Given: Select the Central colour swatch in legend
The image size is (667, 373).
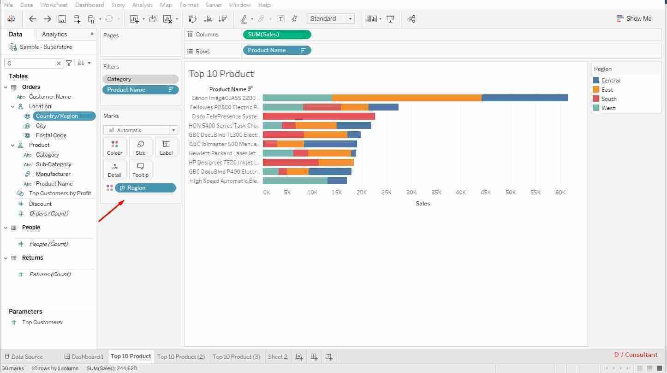Looking at the screenshot, I should coord(596,81).
